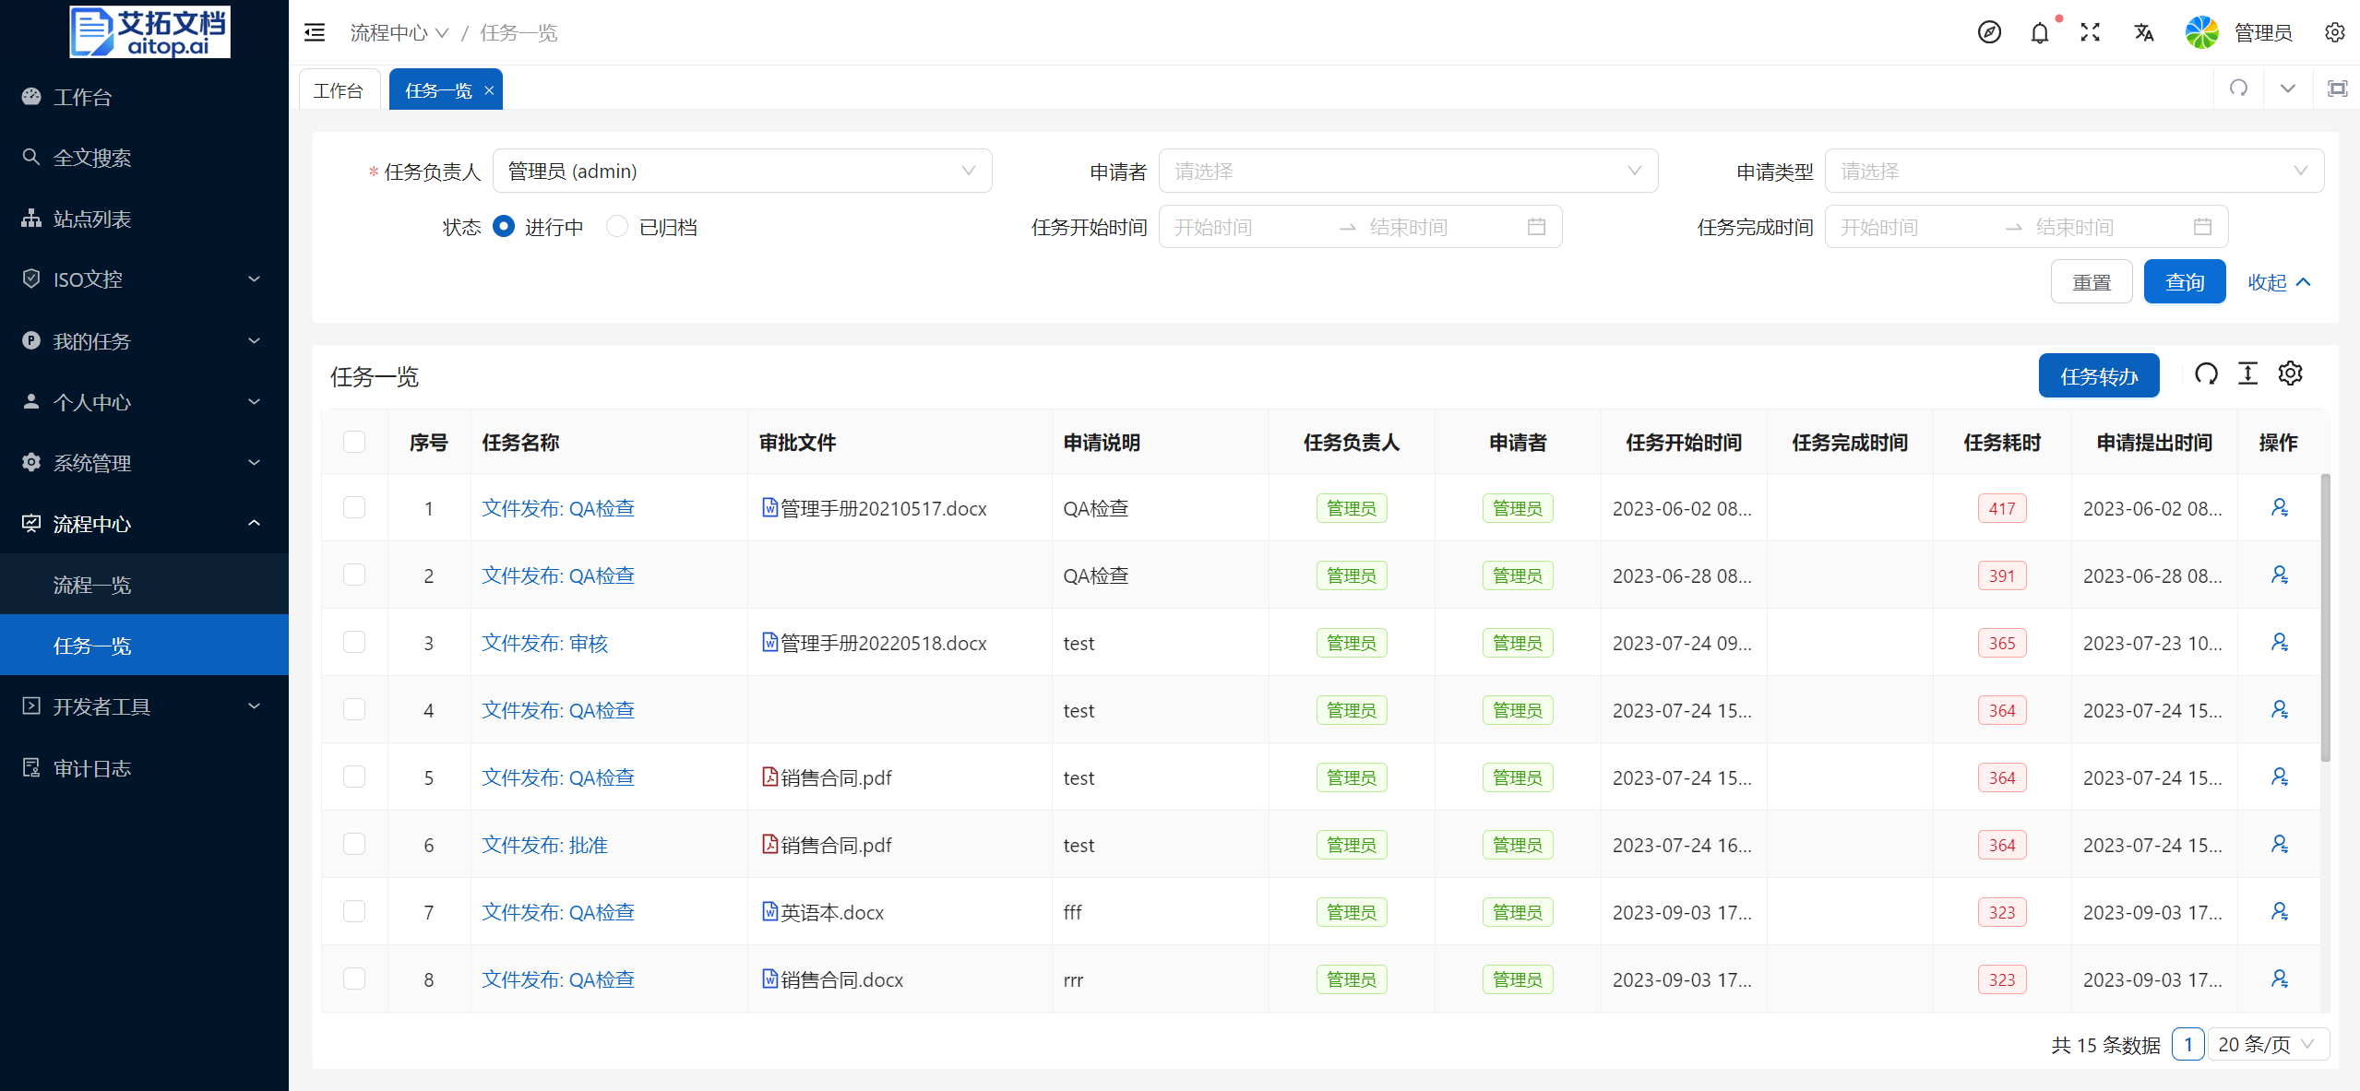This screenshot has height=1091, width=2360.
Task: Click transfer user icon in row 1
Action: [2279, 508]
